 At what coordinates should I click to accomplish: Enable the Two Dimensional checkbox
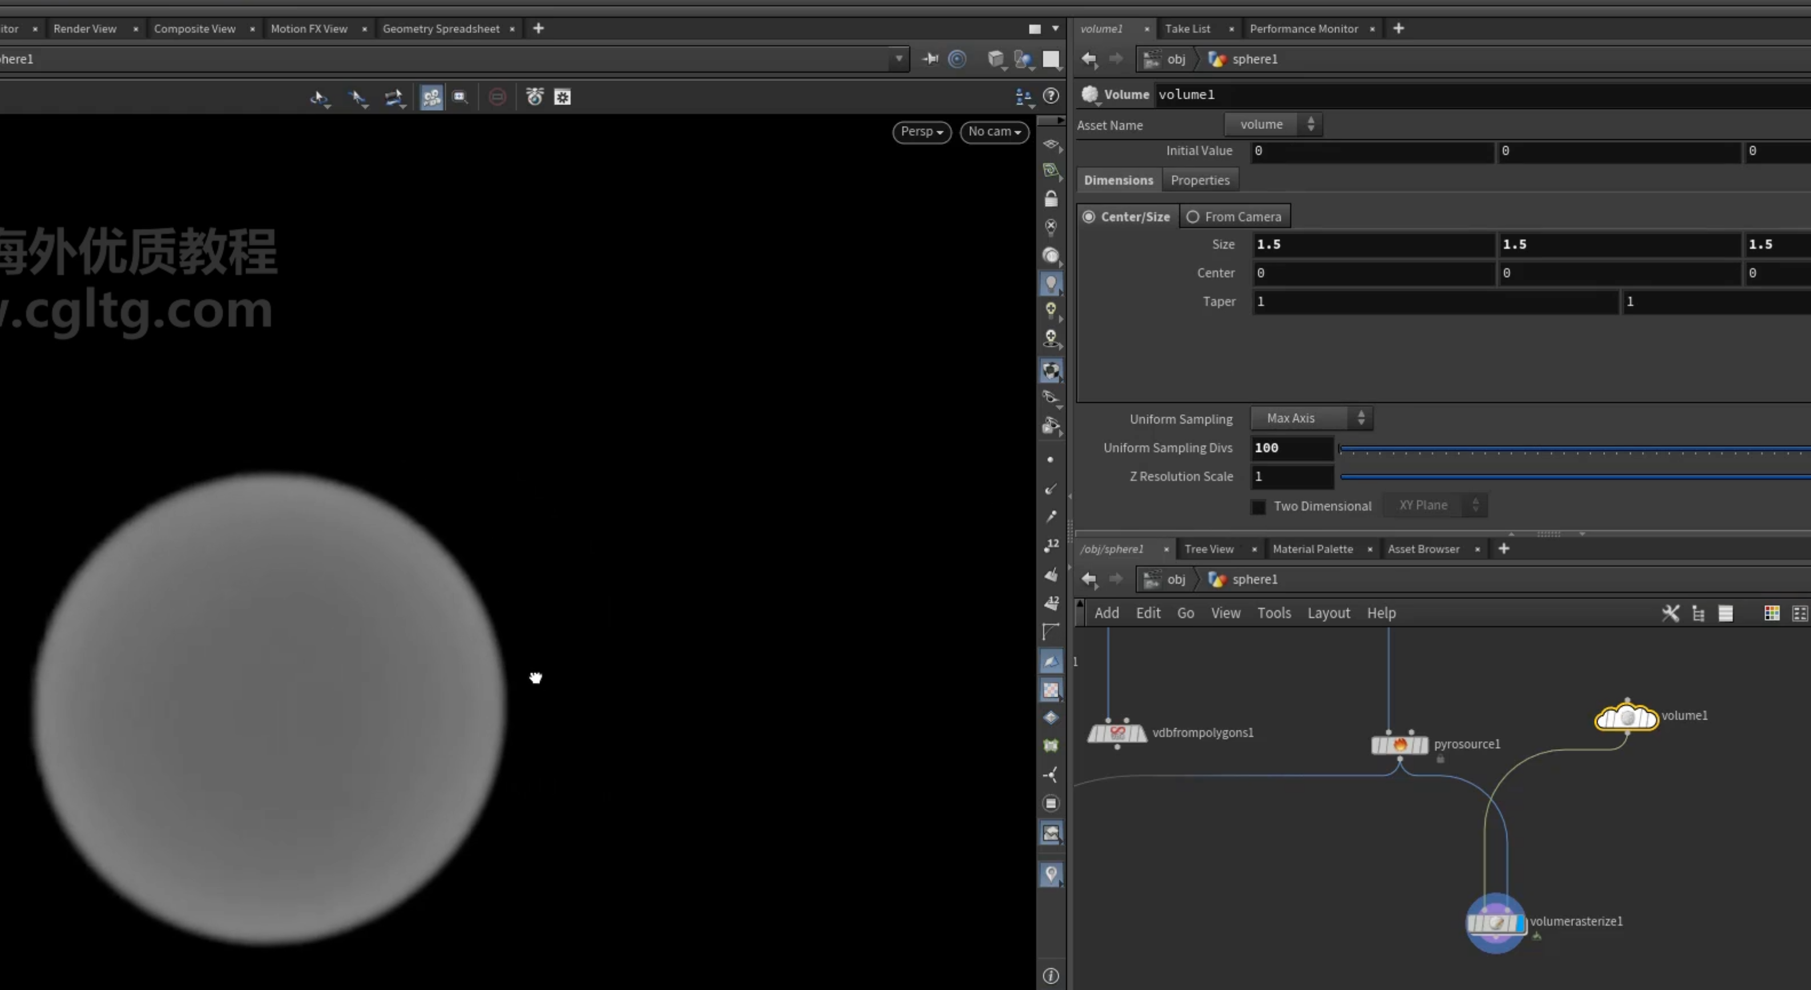click(x=1259, y=506)
